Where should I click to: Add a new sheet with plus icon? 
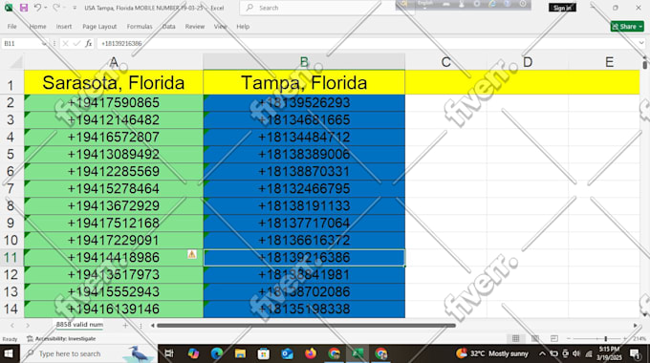coord(125,326)
